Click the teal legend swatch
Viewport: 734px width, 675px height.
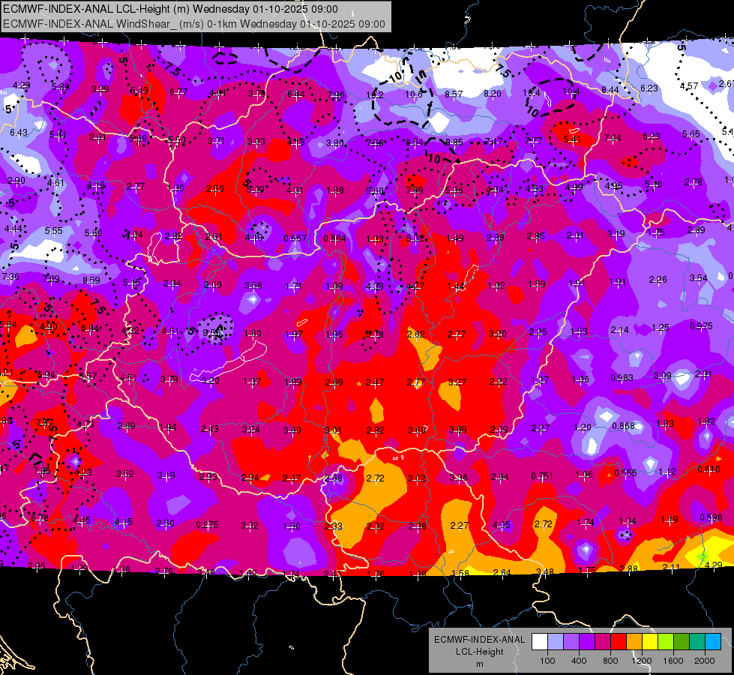697,642
